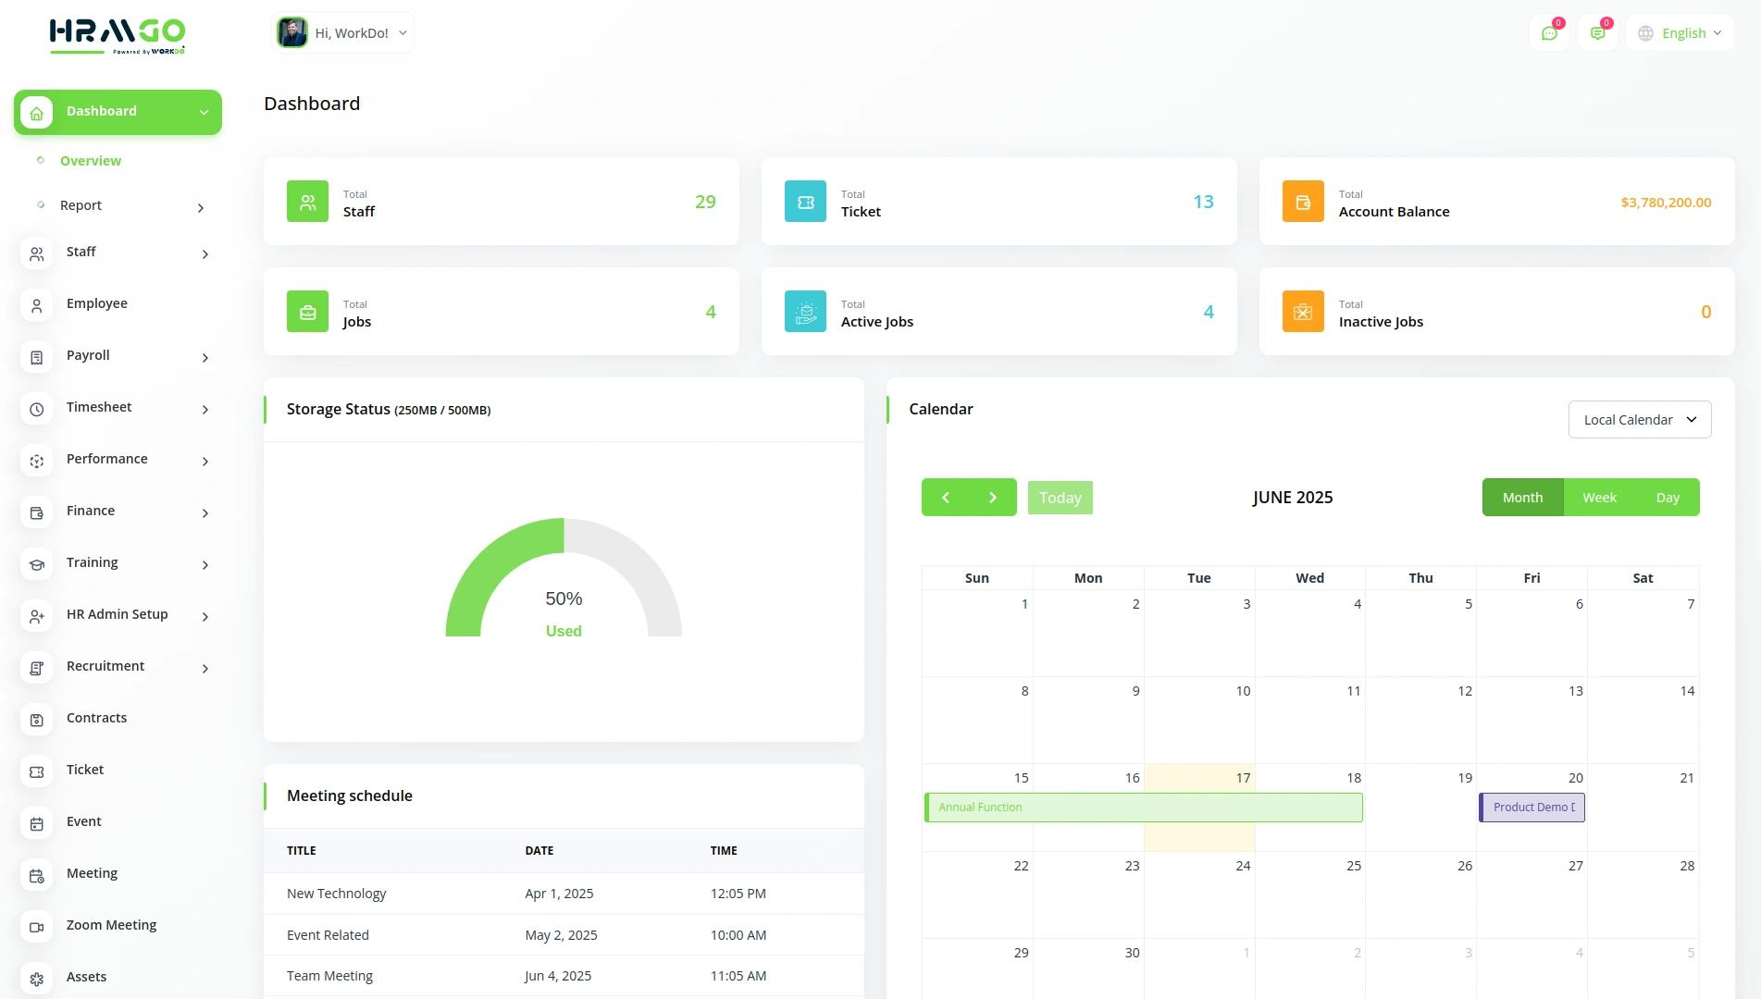
Task: Click the storage usage gauge chart
Action: (564, 581)
